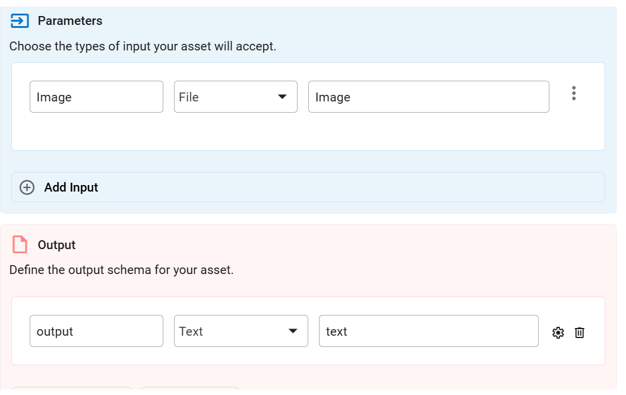Delete the output field with trash icon

(580, 333)
